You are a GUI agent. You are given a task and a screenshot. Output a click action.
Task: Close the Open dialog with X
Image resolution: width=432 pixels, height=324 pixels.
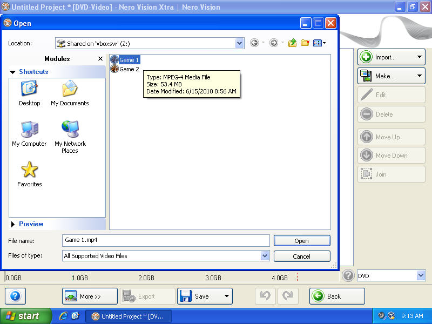click(x=330, y=23)
